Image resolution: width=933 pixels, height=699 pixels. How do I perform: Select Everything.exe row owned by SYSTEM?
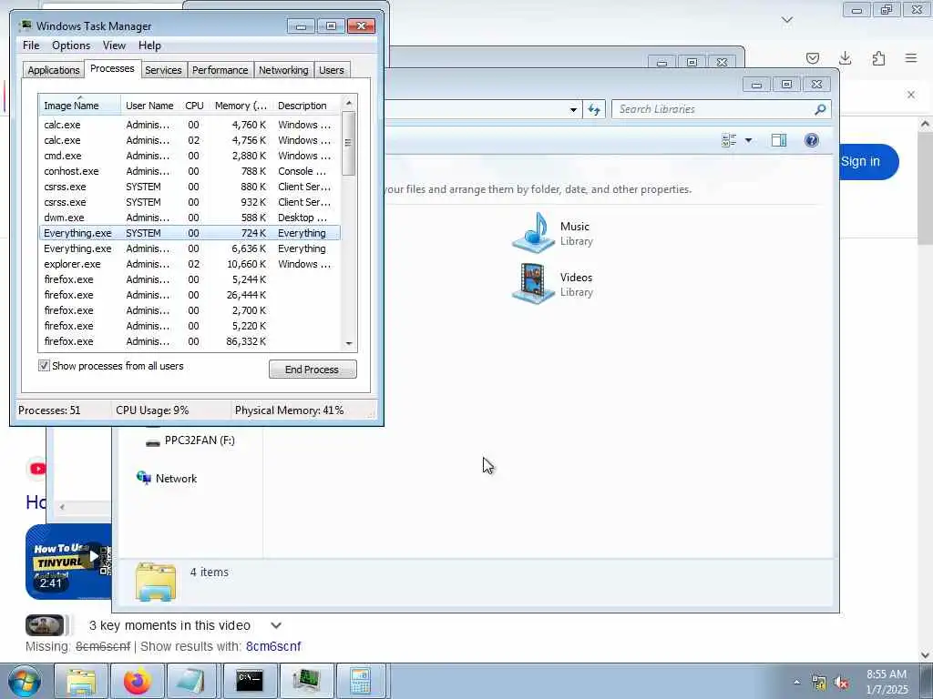pyautogui.click(x=190, y=233)
